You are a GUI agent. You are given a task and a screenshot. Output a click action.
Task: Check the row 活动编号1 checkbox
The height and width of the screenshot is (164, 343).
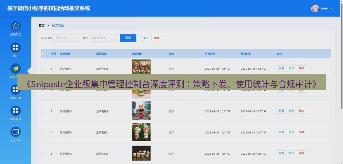[x=43, y=69]
